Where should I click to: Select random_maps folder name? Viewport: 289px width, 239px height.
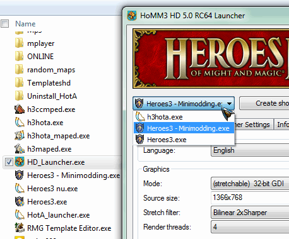pos(51,70)
